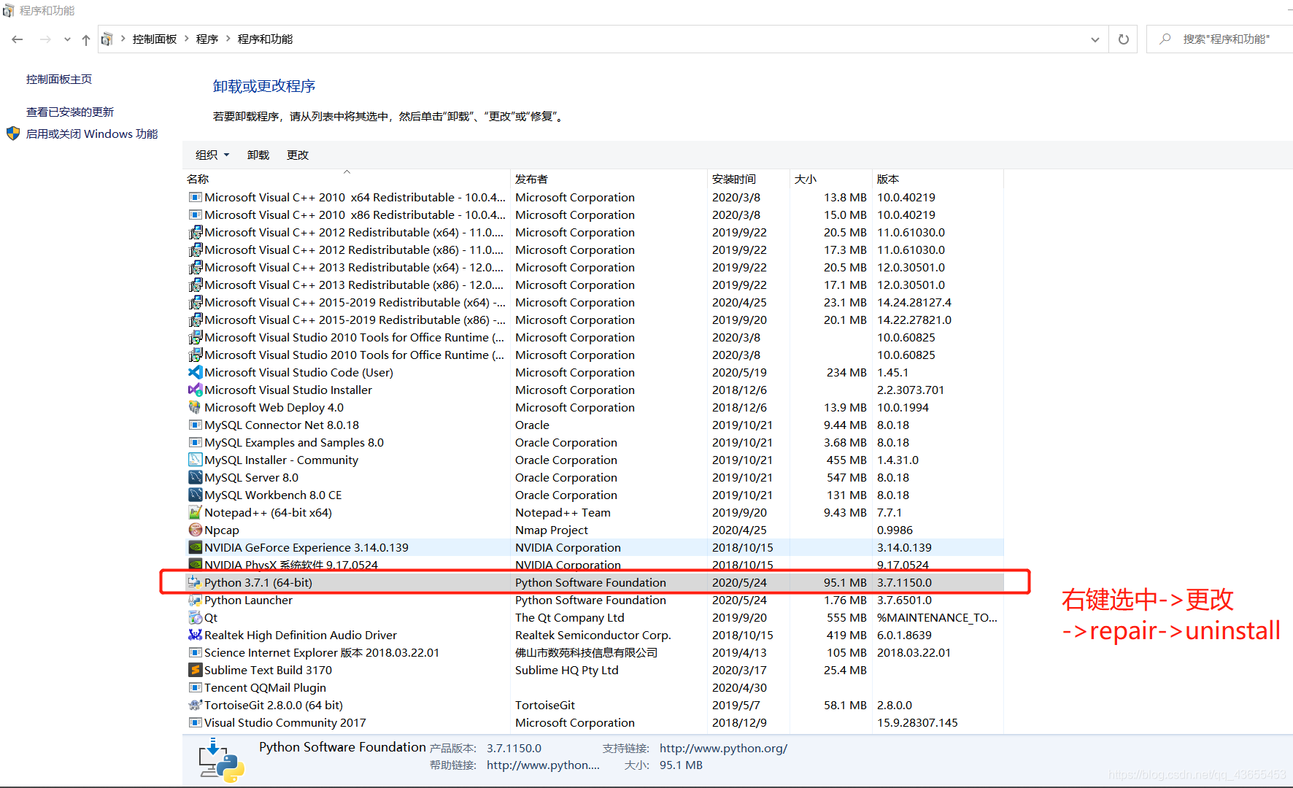
Task: Click 更改 toolbar button
Action: point(298,155)
